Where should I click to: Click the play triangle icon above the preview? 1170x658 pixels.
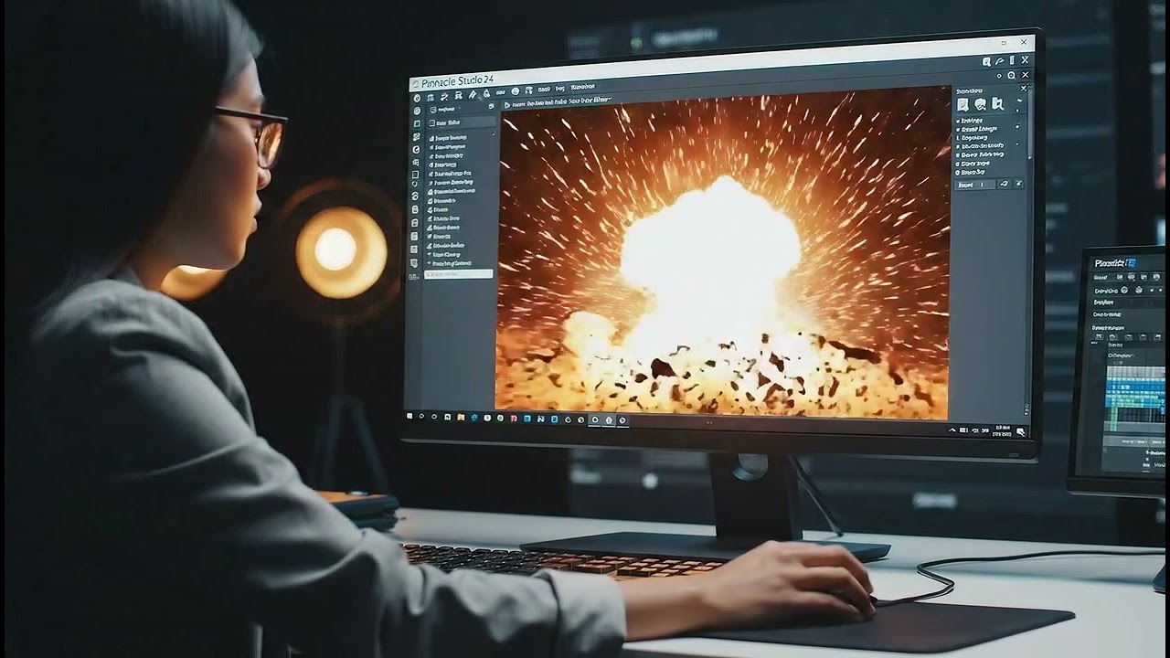(507, 105)
